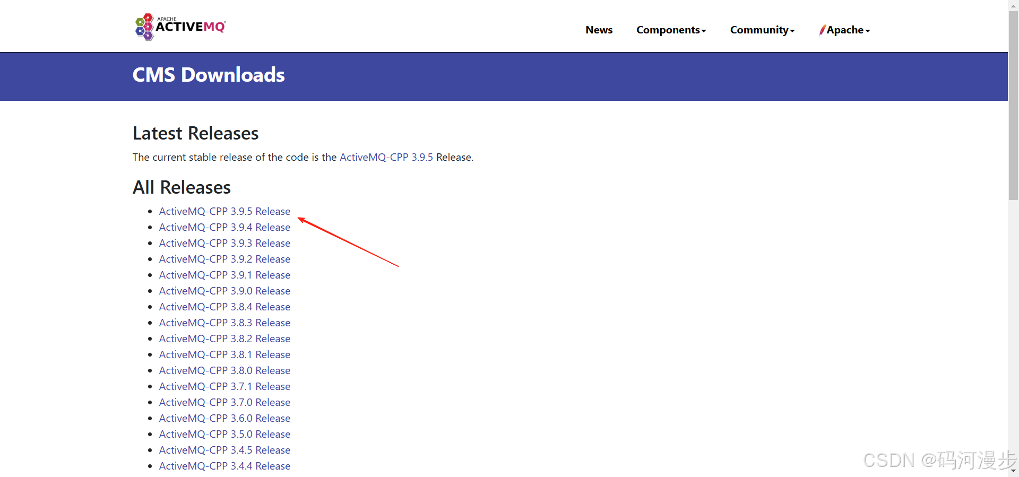Open ActiveMQ-CPP 3.8.2 Release link
1019x477 pixels.
tap(224, 339)
